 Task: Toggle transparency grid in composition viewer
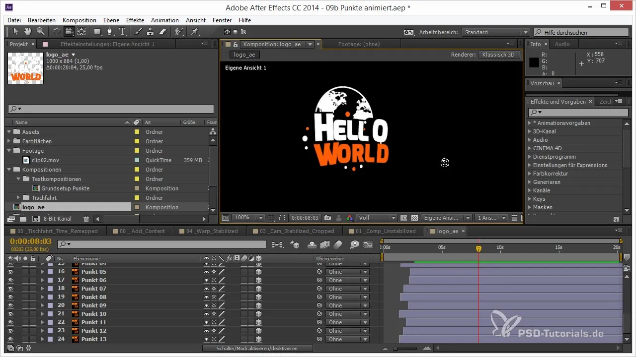pos(414,218)
